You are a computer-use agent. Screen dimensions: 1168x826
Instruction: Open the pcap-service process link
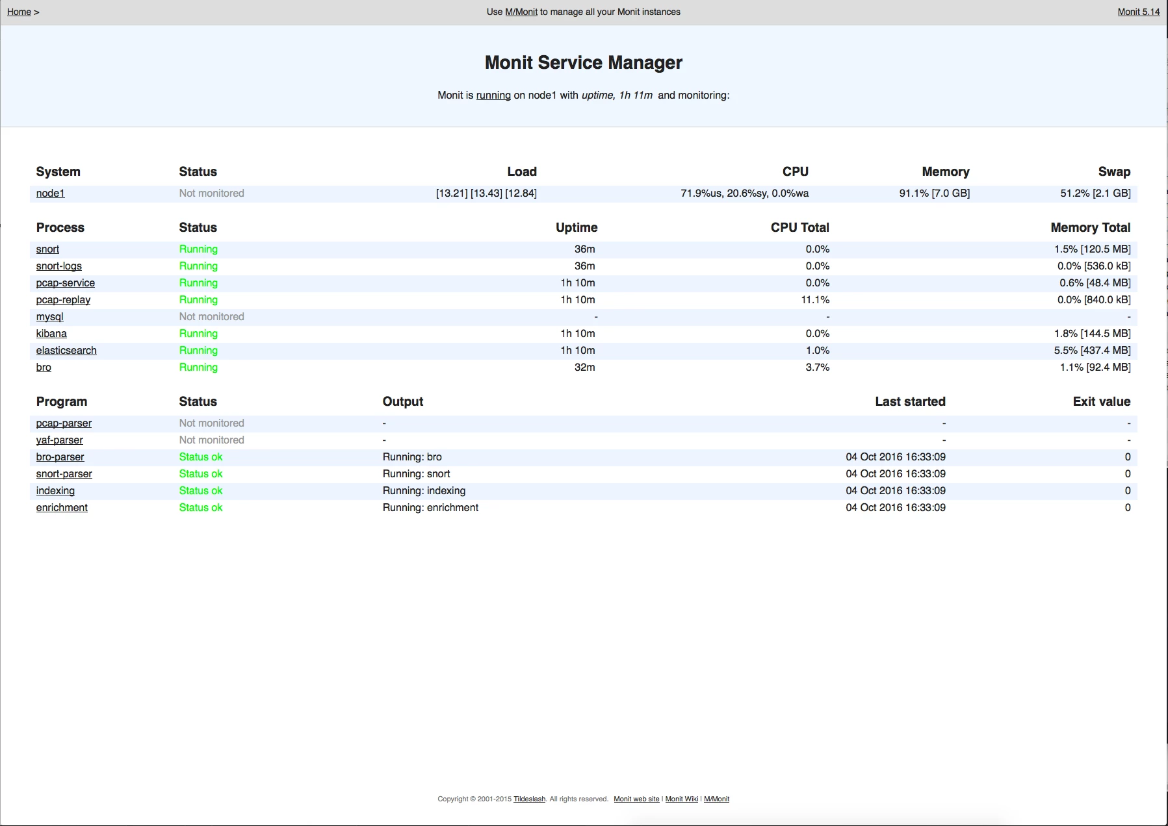[x=66, y=282]
